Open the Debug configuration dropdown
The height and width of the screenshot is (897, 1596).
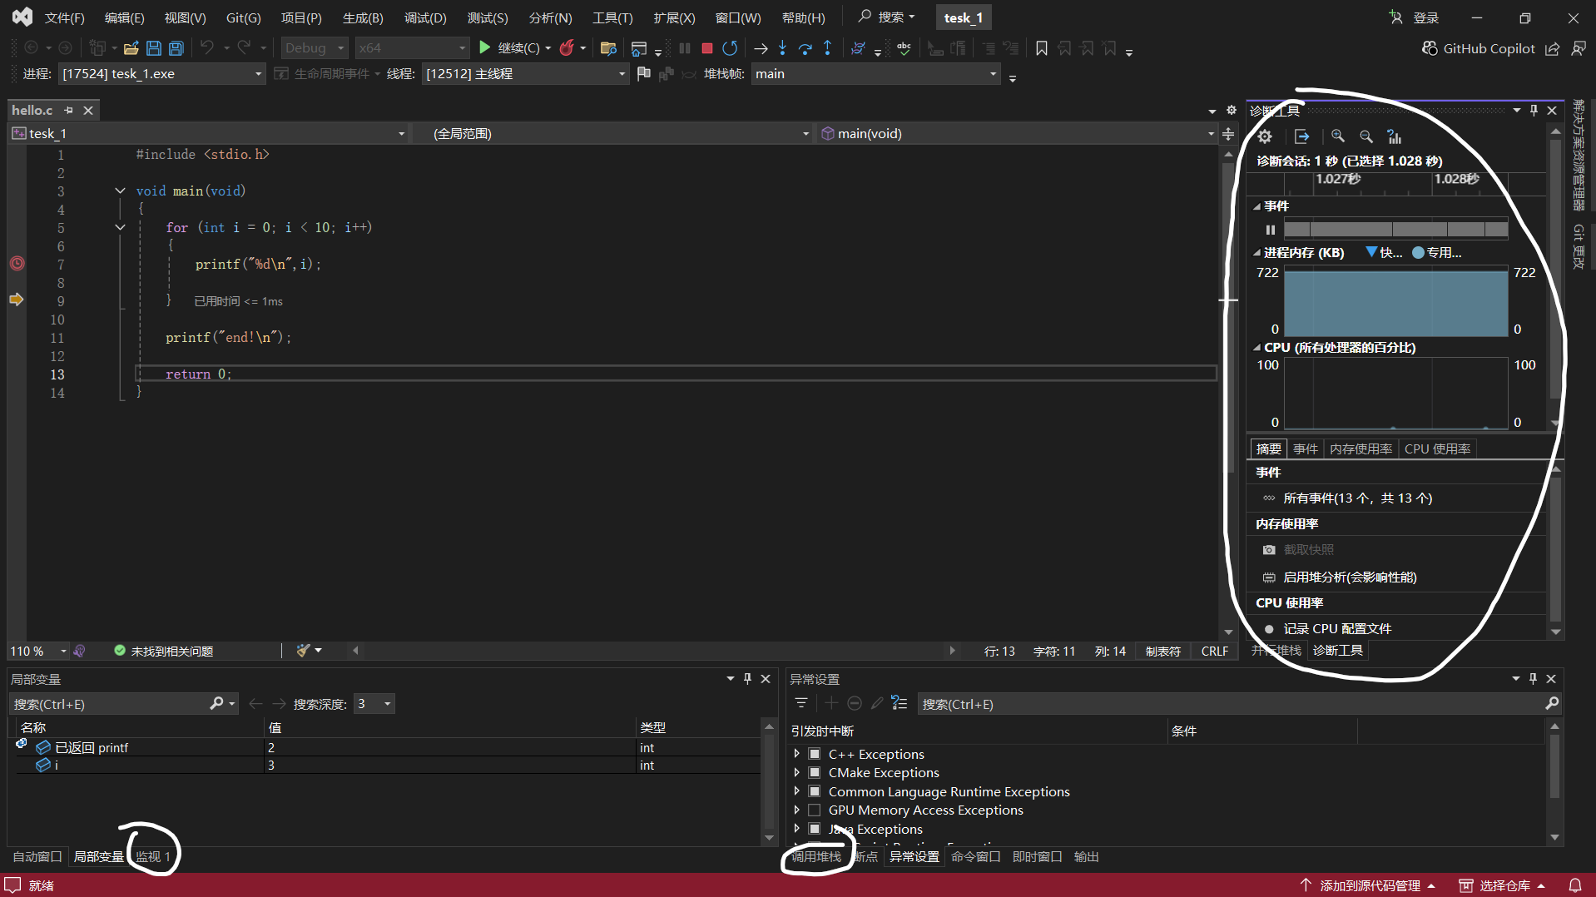315,48
